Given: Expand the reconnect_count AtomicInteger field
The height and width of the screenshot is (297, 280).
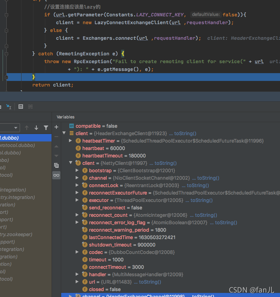Looking at the screenshot, I should click(77, 215).
